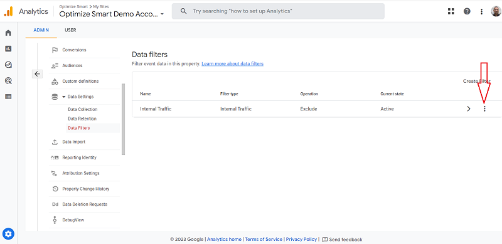Click the Attribution Settings icon
Viewport: 502px width, 244px height.
pos(55,173)
